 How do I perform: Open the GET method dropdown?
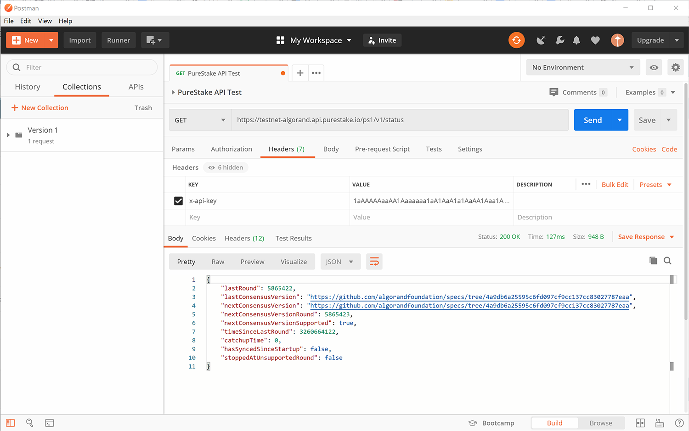[200, 120]
